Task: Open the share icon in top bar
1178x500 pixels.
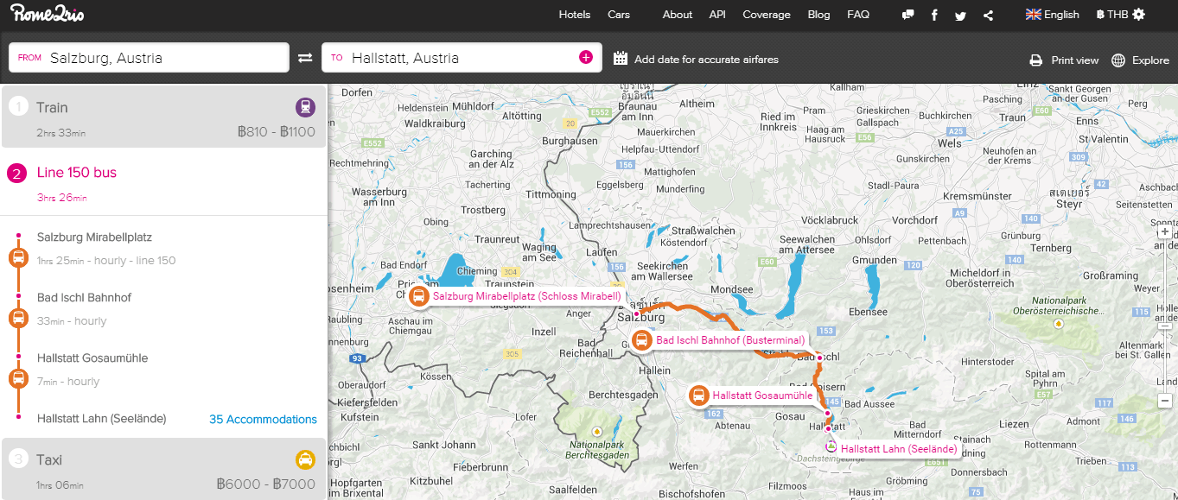Action: point(988,15)
